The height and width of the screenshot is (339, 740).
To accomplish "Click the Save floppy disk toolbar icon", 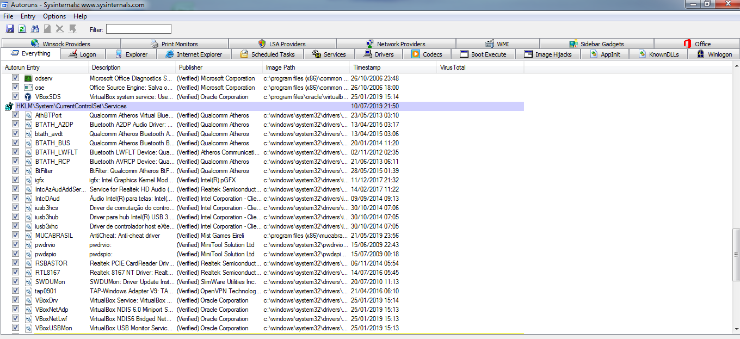I will click(10, 29).
